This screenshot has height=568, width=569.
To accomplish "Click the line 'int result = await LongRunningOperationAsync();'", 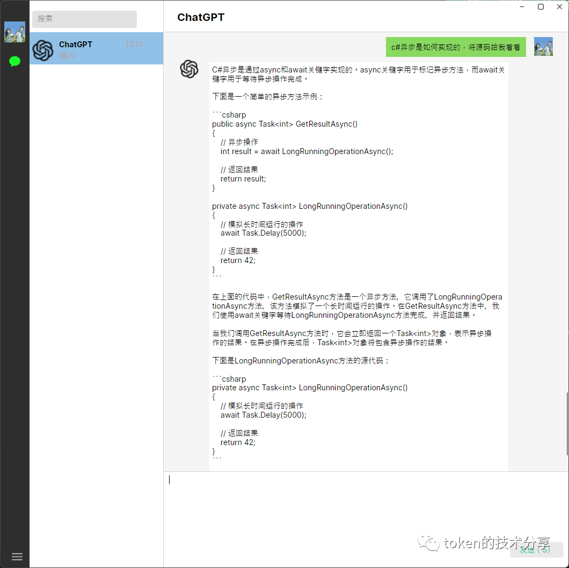I will point(307,151).
